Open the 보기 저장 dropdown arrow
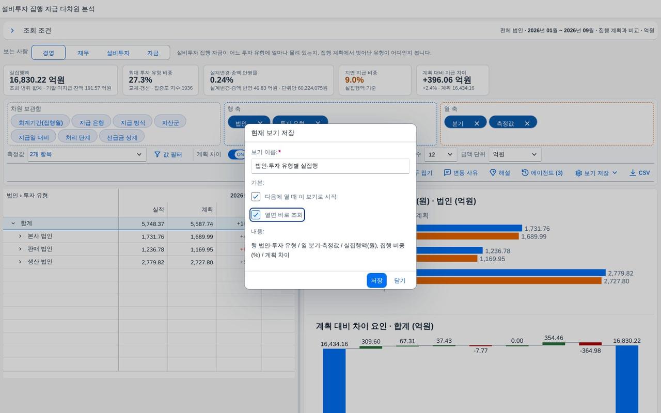 (x=615, y=173)
